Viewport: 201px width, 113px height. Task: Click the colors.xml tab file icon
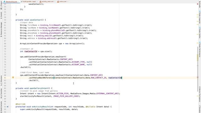coord(58,2)
